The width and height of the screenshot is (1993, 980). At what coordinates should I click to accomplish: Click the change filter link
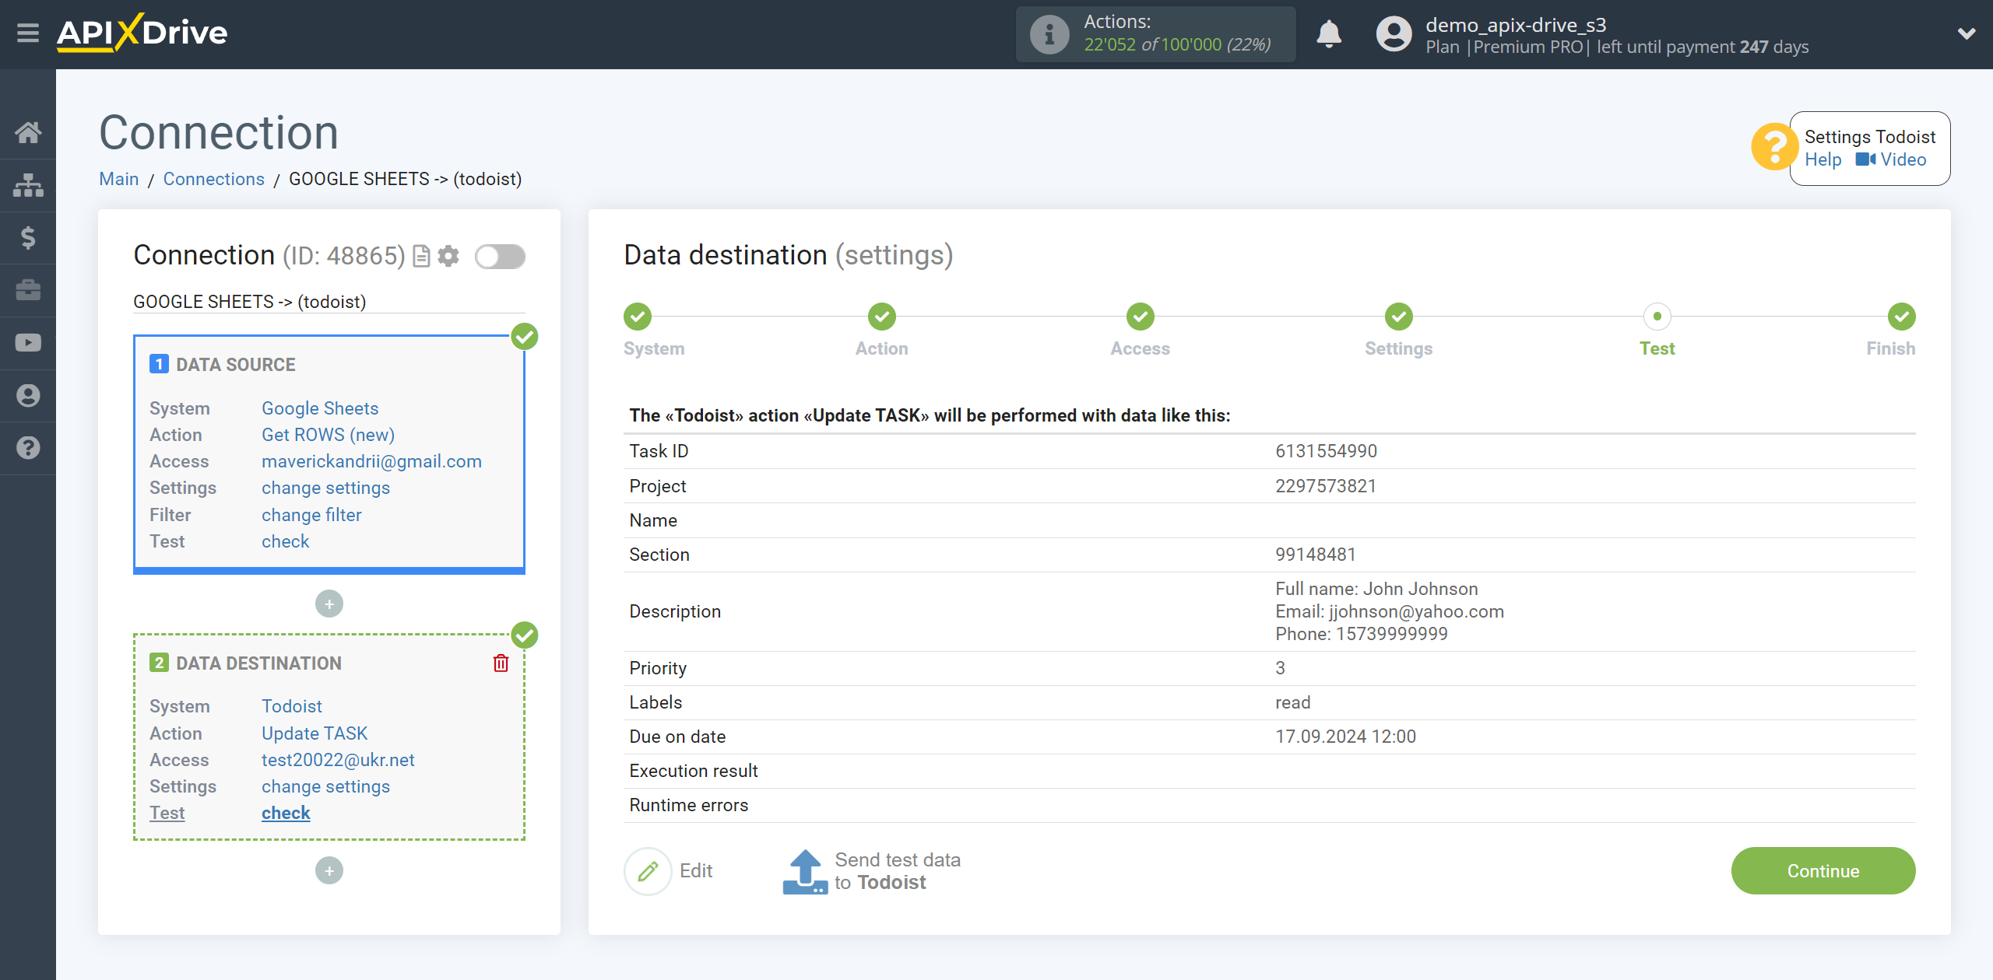click(311, 515)
